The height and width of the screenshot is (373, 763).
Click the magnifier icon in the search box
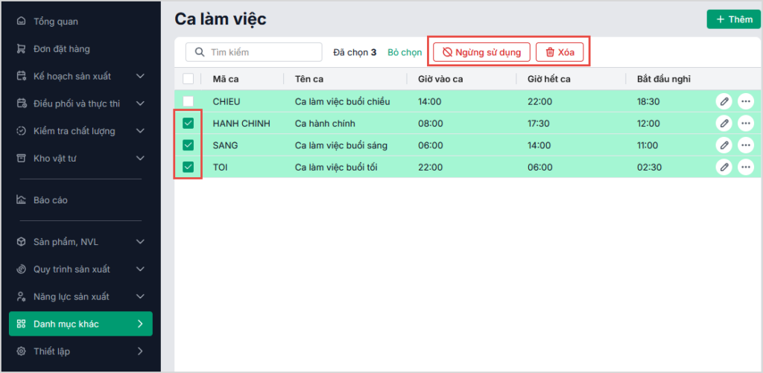tap(200, 52)
